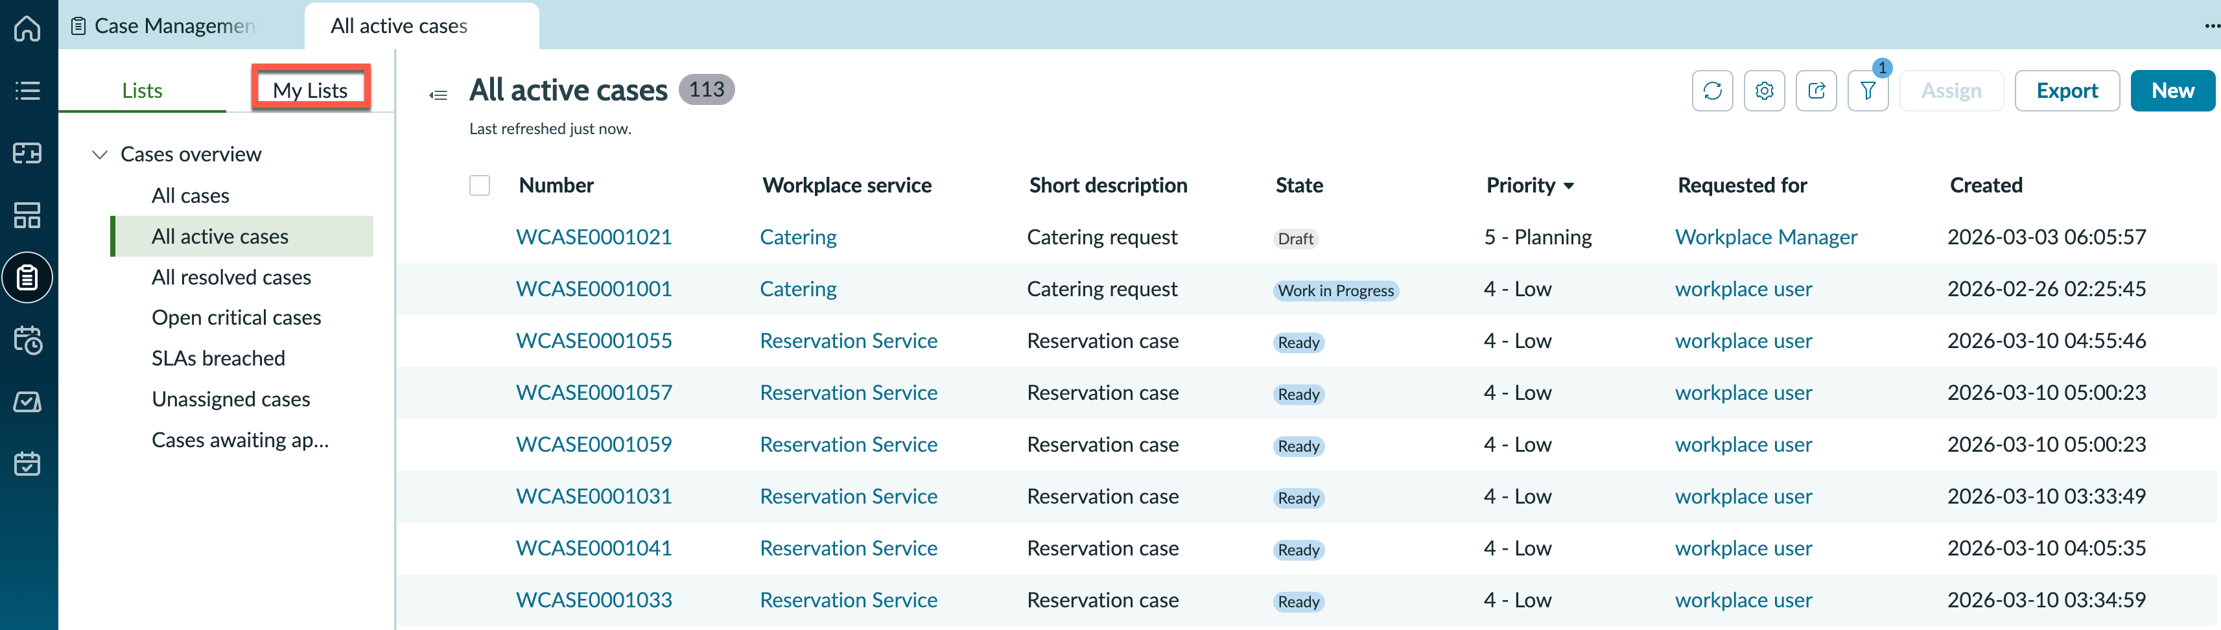This screenshot has height=630, width=2221.
Task: Open case WCASE0001033
Action: (x=594, y=599)
